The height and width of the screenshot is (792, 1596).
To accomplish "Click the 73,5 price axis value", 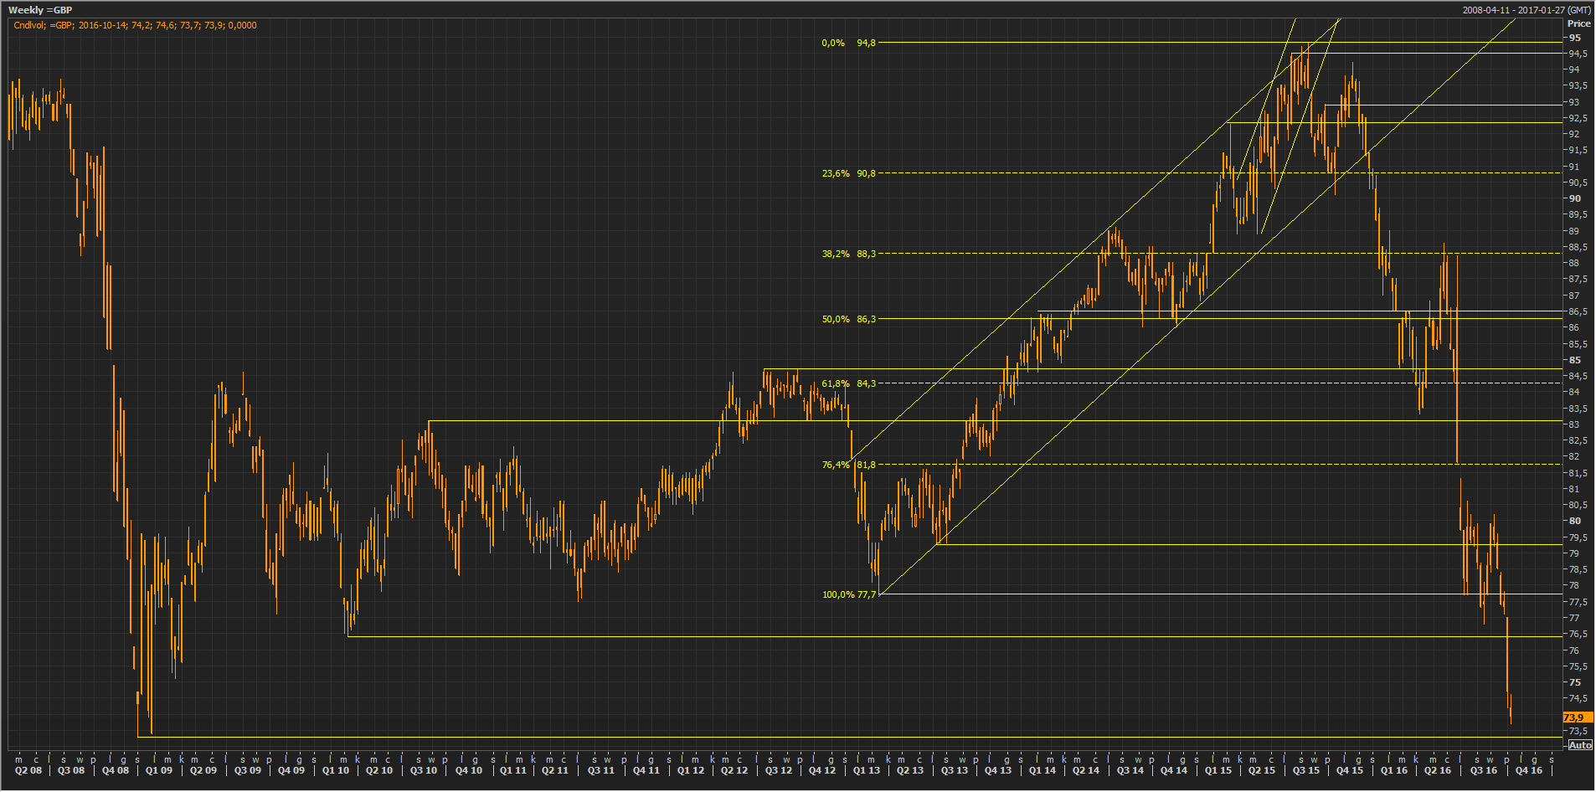I will coord(1578,731).
